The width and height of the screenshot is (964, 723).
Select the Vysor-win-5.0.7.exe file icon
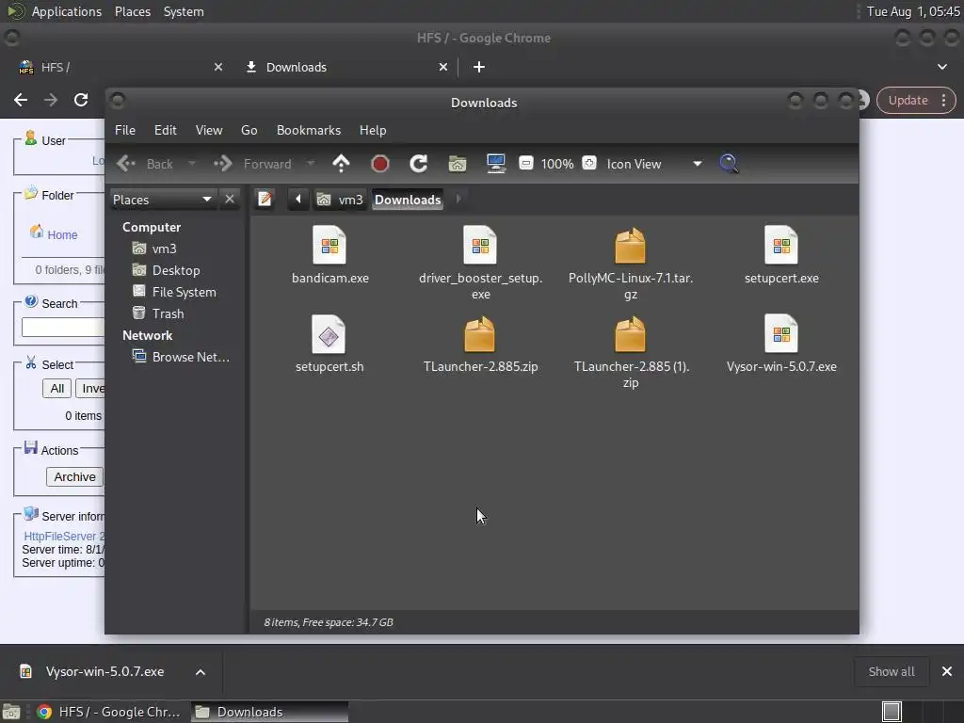coord(781,334)
